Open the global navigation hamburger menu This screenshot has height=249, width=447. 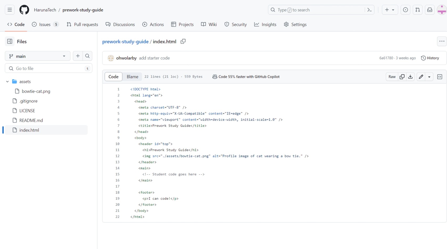tap(9, 9)
